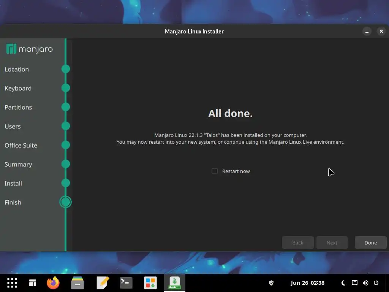Open the file manager from taskbar
Viewport: 389px width, 292px height.
[77, 283]
